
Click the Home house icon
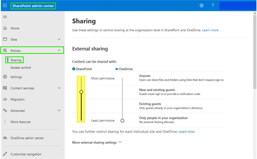click(x=5, y=28)
